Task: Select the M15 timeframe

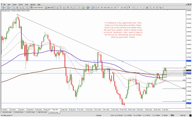Action: coord(105,8)
